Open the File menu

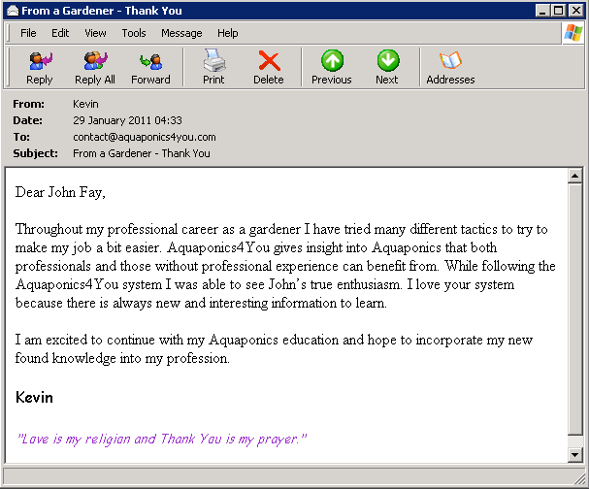(28, 33)
